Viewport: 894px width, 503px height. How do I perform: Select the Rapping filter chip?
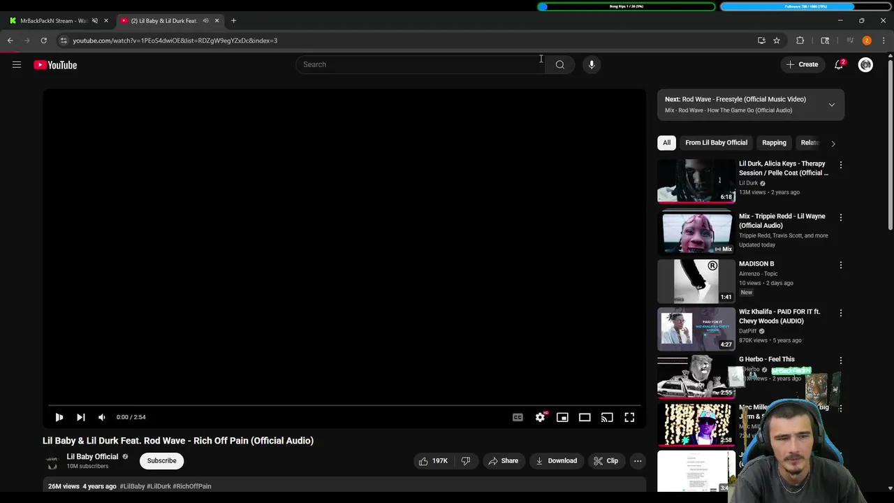(x=774, y=143)
